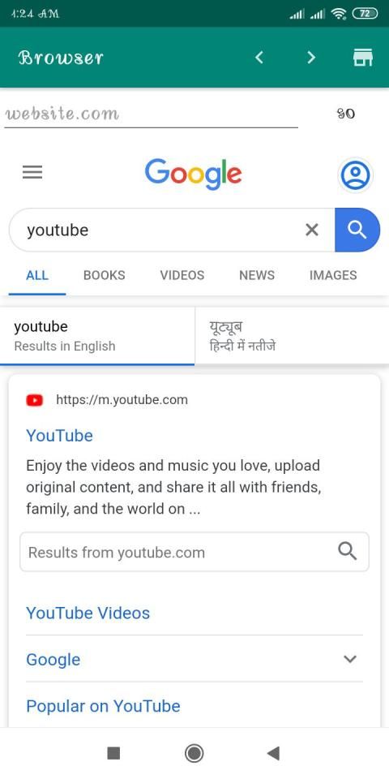Expand the Google sitelink chevron
Screen dimensions: 389x779
pyautogui.click(x=350, y=659)
